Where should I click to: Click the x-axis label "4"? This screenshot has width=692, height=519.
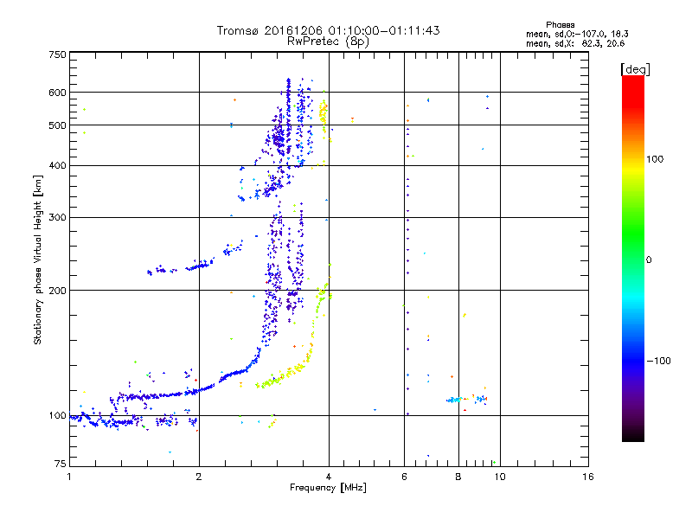click(x=329, y=477)
